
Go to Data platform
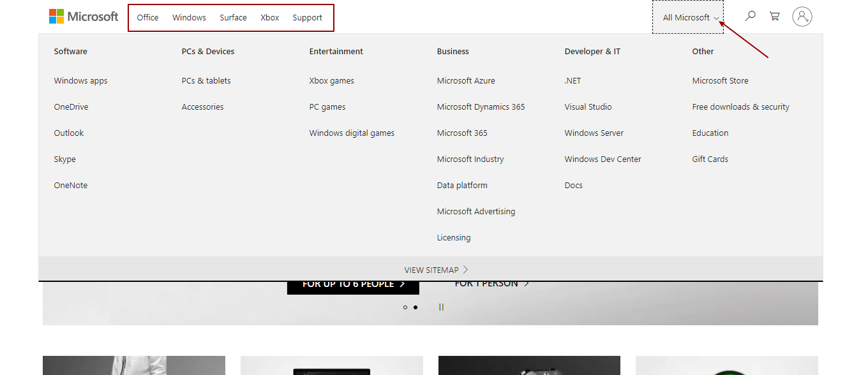pos(462,185)
